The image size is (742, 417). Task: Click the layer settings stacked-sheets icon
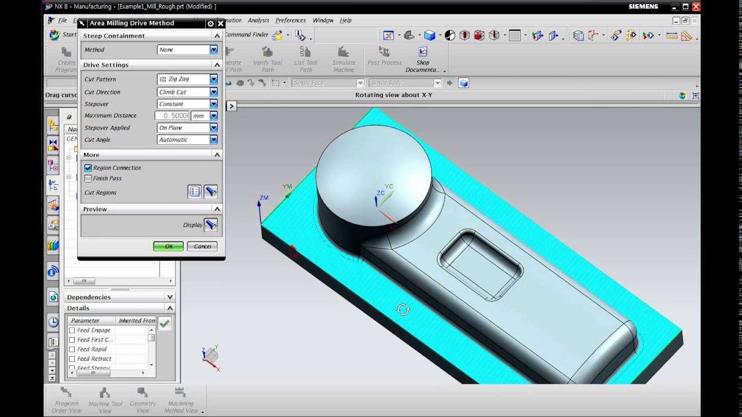pyautogui.click(x=579, y=35)
